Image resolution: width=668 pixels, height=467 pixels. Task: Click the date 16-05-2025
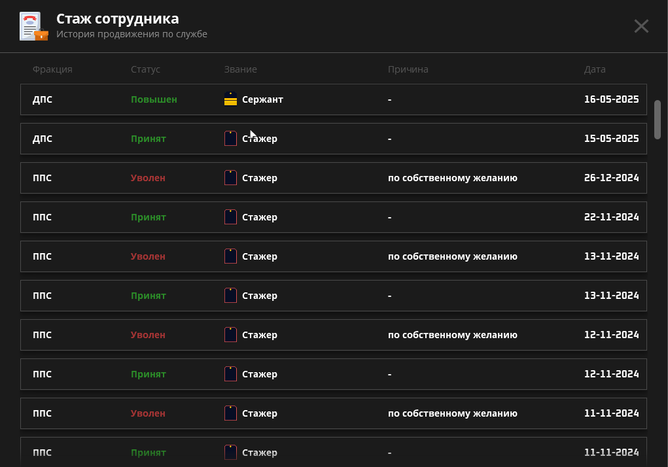611,99
